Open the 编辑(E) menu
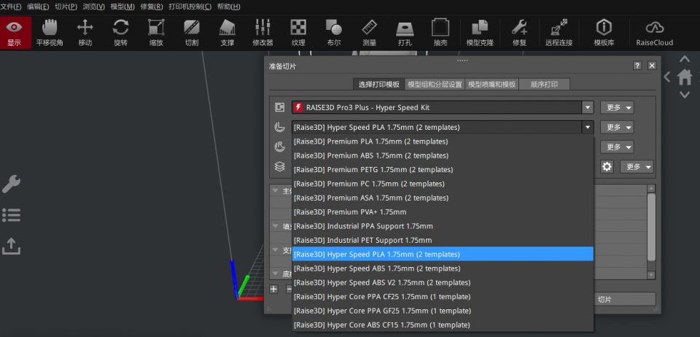 click(38, 7)
